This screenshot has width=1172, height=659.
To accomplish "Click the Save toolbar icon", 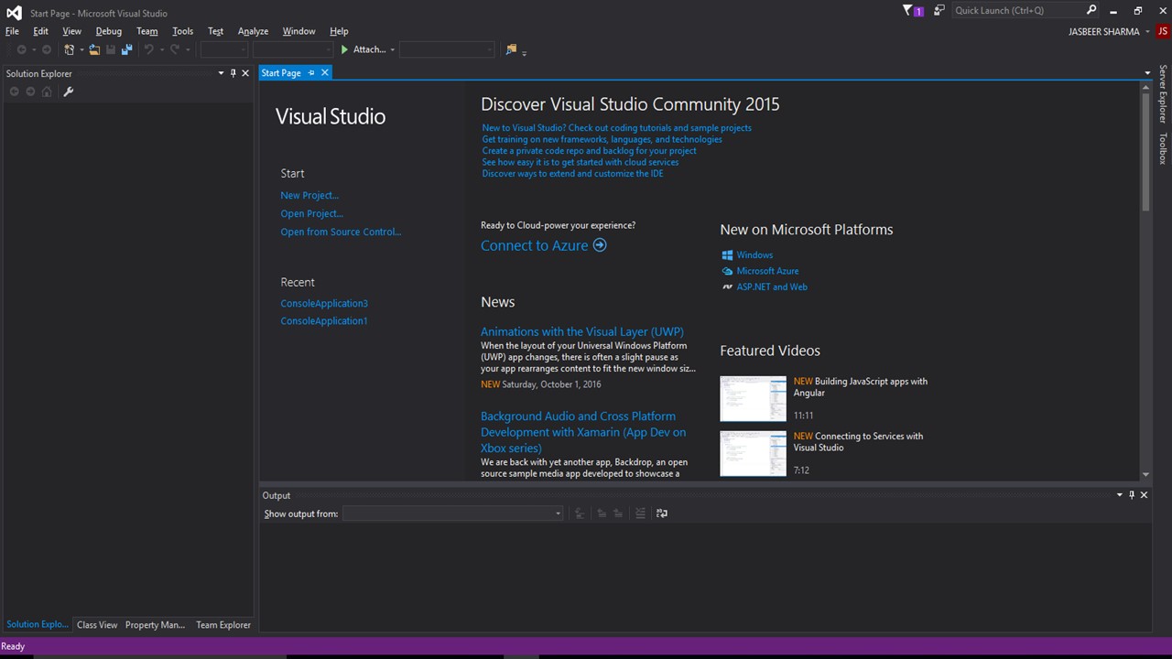I will click(111, 49).
